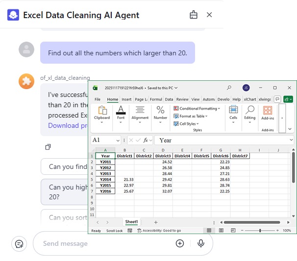Image resolution: width=297 pixels, height=261 pixels.
Task: Click the add attachment plus icon
Action: 179,243
